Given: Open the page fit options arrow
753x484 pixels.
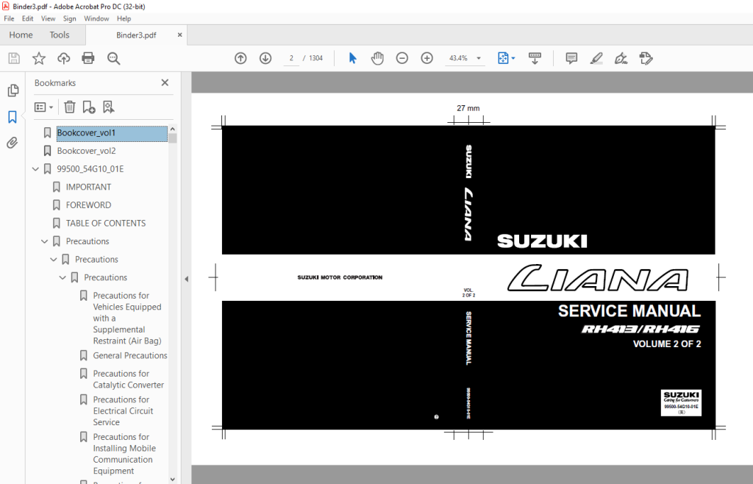Looking at the screenshot, I should point(513,58).
